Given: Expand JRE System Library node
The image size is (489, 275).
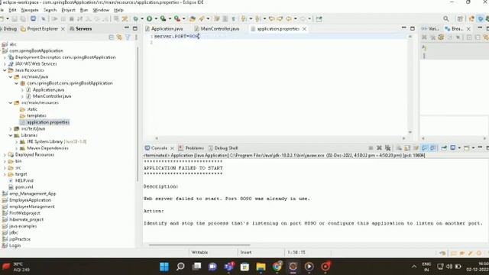Looking at the screenshot, I should click(16, 141).
